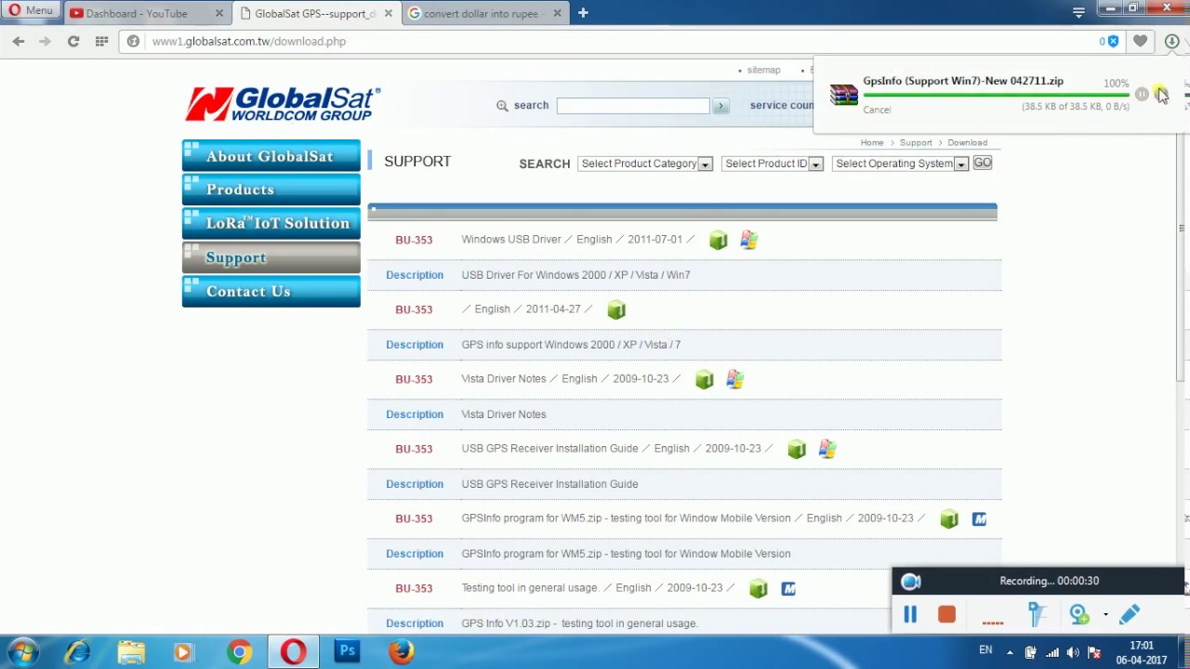Expand webcam options arrow in recorder toolbar
1190x669 pixels.
coord(1105,614)
